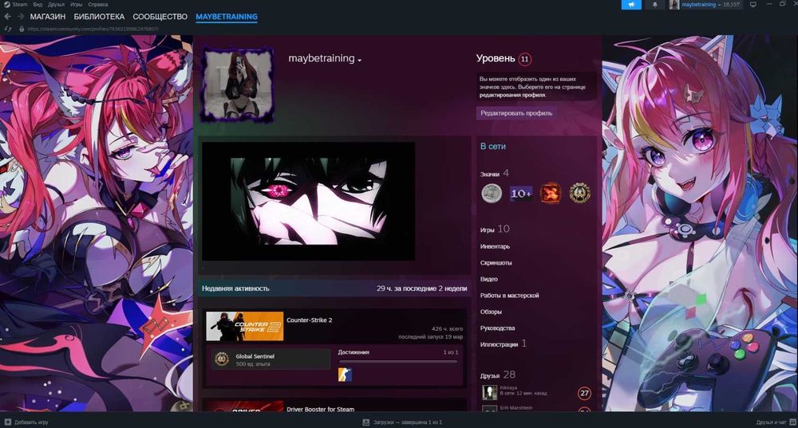Viewport: 798px width, 428px height.
Task: Click the forward navigation arrow
Action: coord(21,17)
